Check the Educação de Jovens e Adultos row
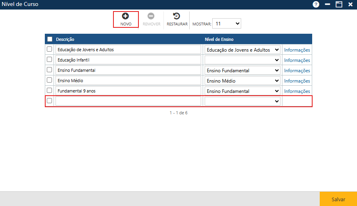 (x=50, y=49)
